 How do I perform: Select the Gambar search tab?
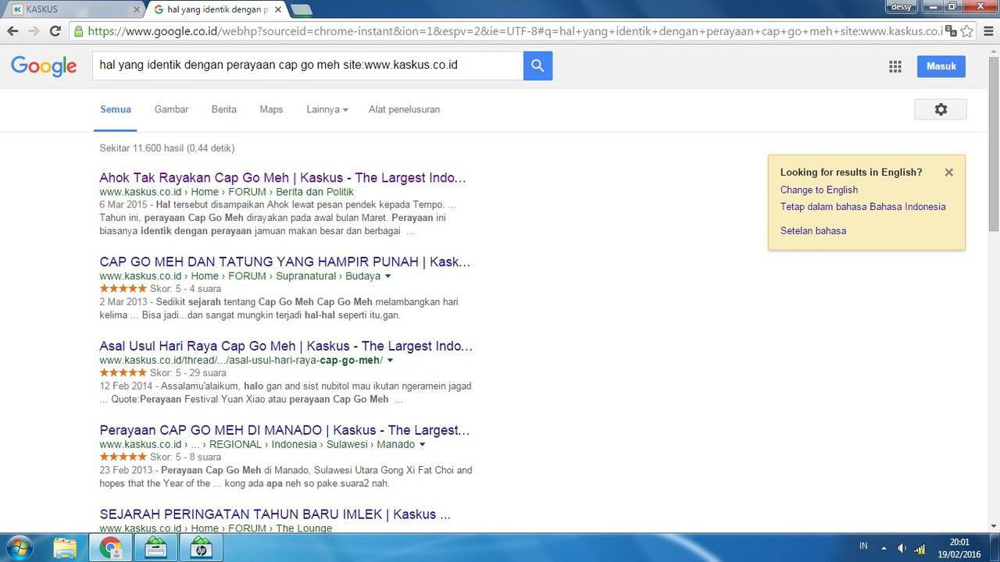click(171, 109)
